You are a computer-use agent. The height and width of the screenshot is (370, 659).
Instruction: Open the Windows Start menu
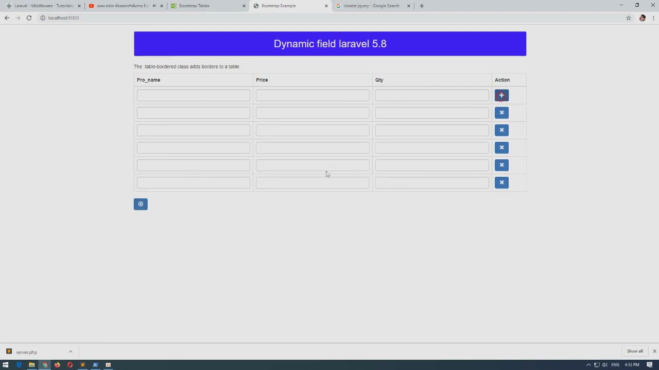click(6, 365)
